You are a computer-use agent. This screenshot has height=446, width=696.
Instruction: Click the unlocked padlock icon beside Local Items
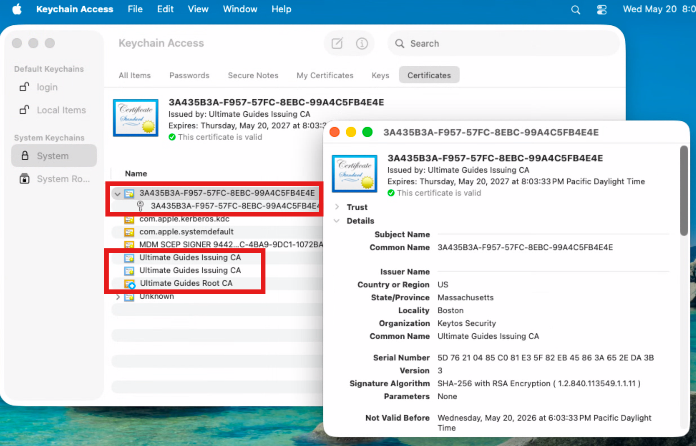point(25,110)
